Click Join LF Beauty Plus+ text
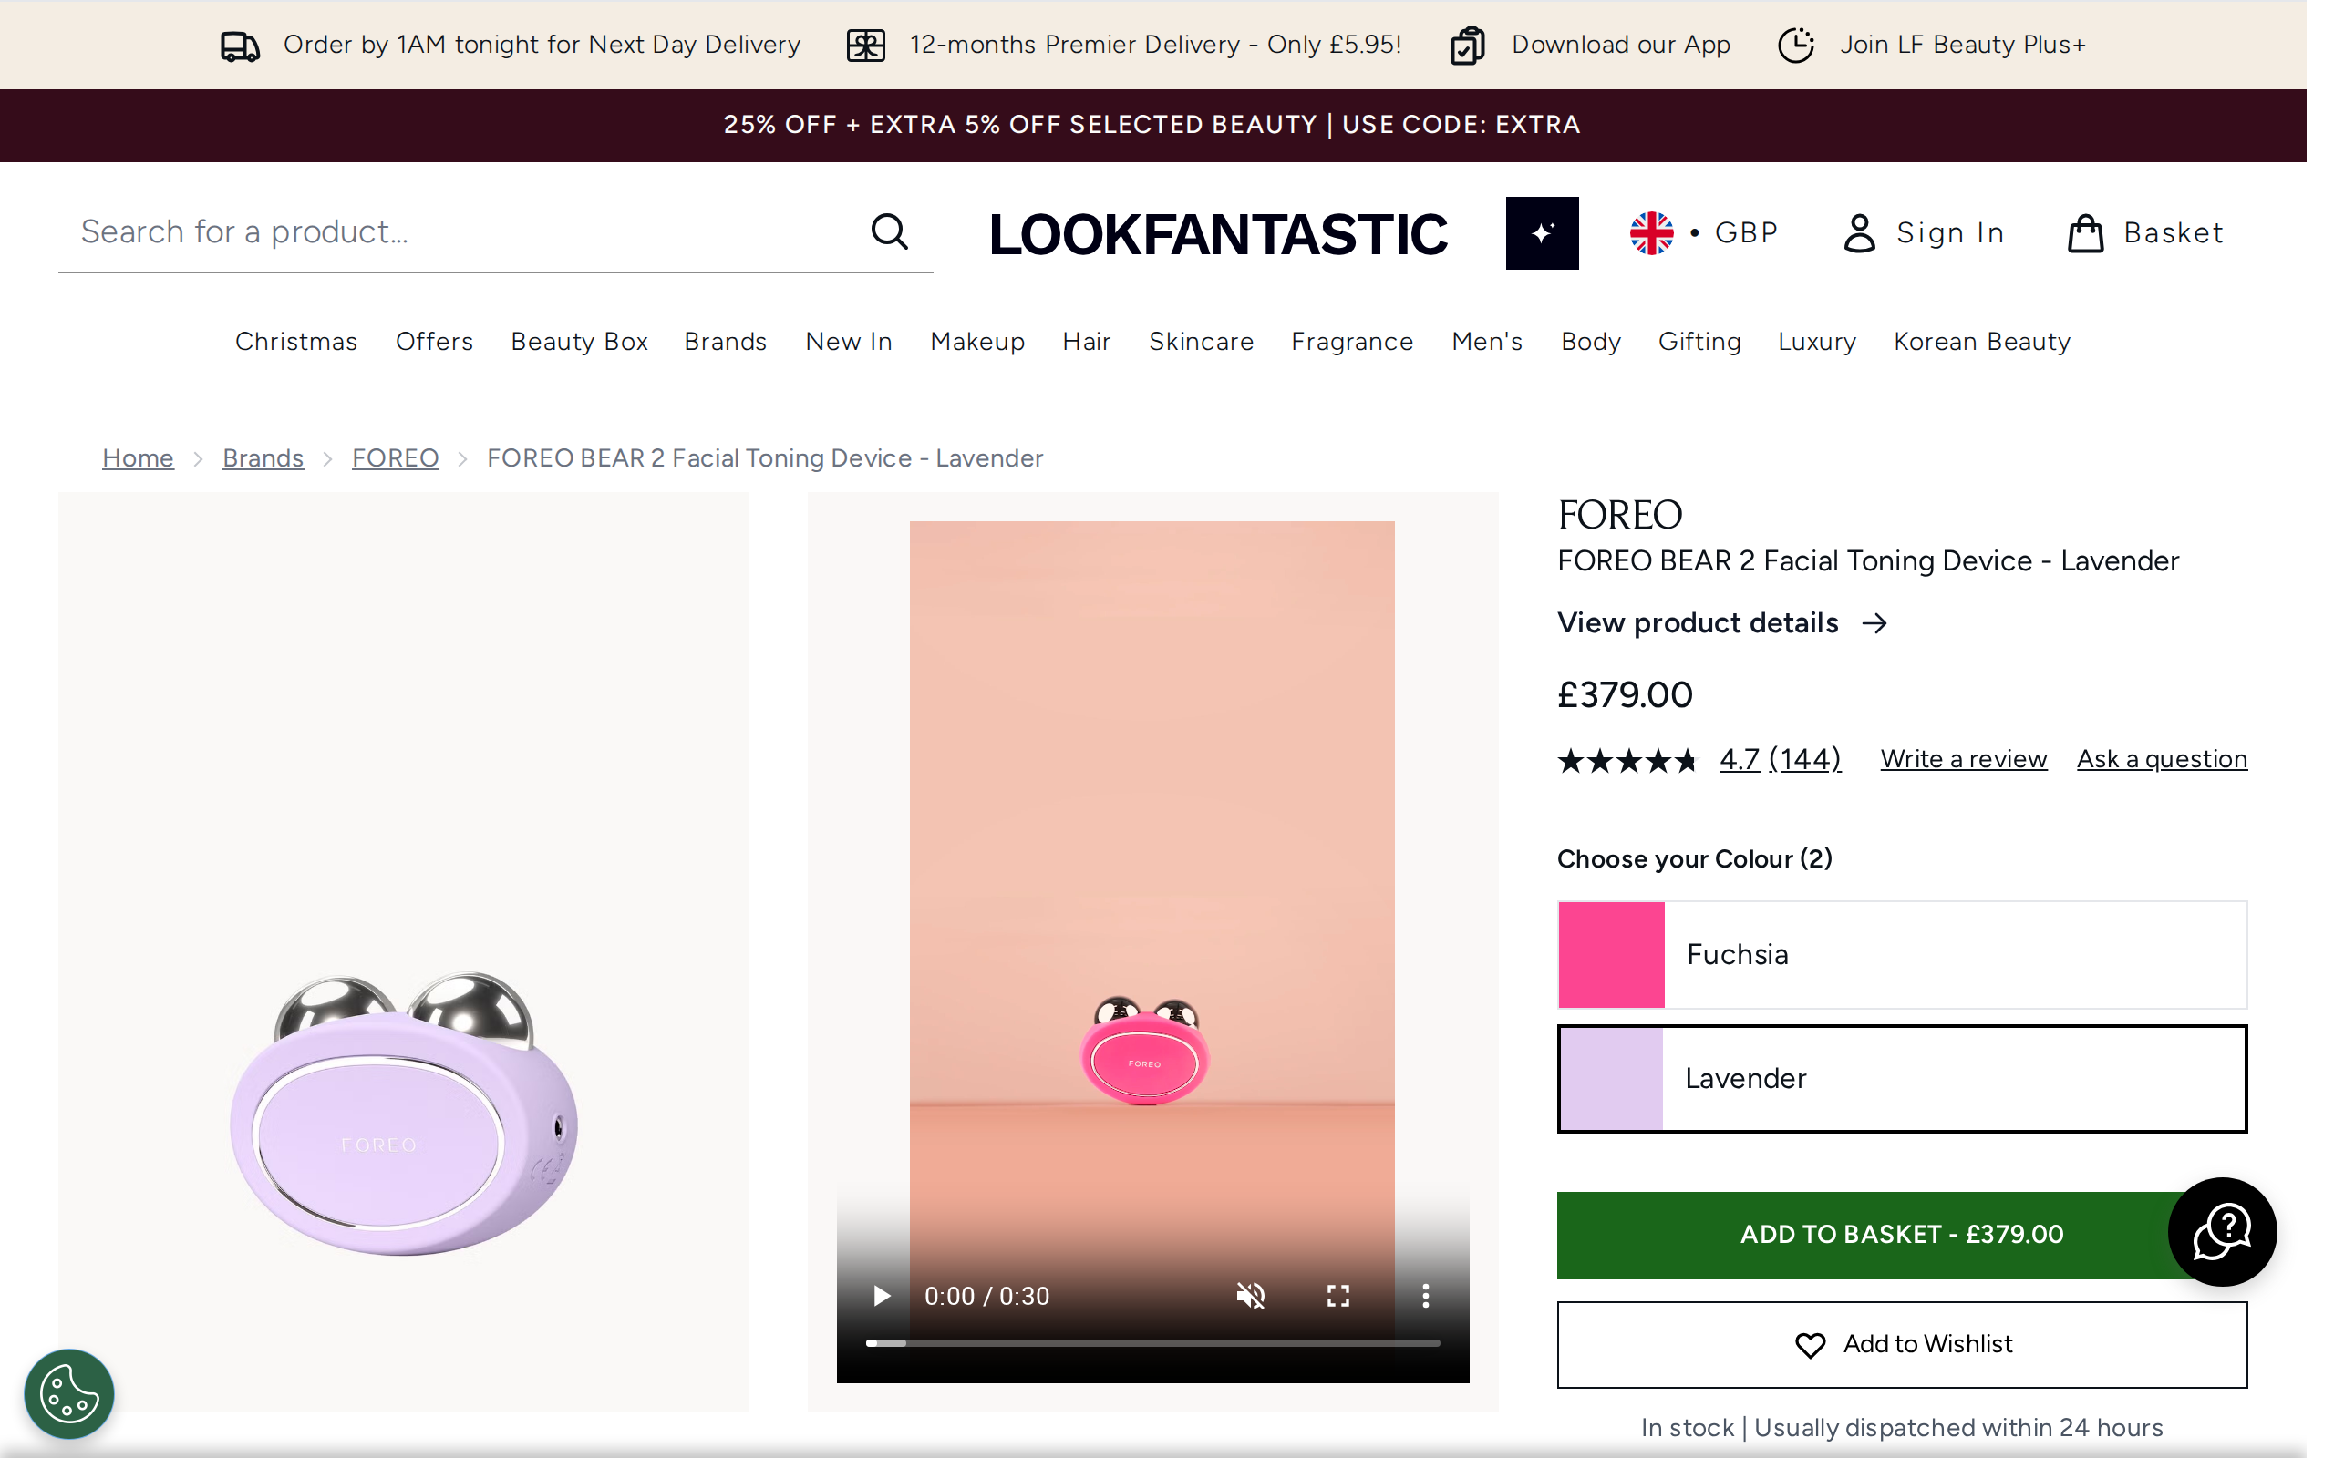2334x1458 pixels. click(x=1963, y=46)
